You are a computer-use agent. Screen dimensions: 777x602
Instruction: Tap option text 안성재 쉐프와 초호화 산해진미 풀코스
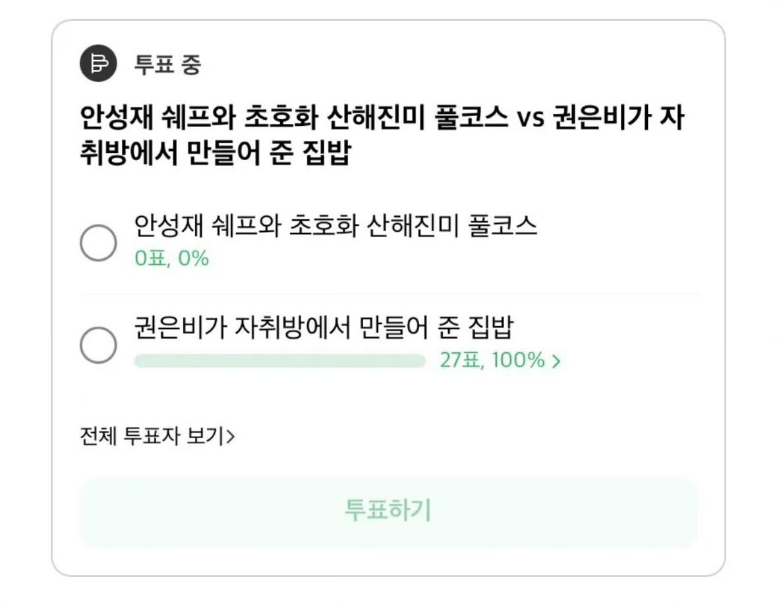click(335, 226)
